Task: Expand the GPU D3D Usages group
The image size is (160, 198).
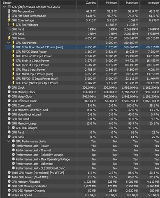Action: click(9, 128)
